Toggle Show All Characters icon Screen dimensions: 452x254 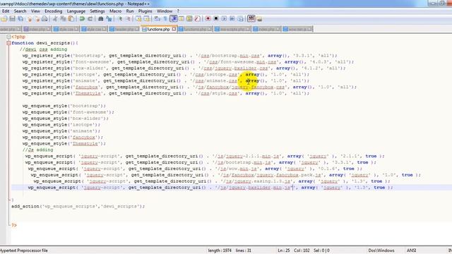pos(165,19)
